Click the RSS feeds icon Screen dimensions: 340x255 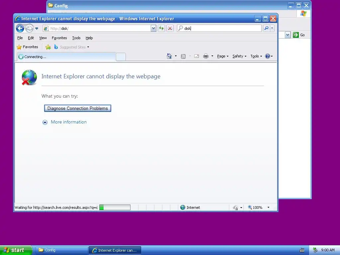(183, 56)
